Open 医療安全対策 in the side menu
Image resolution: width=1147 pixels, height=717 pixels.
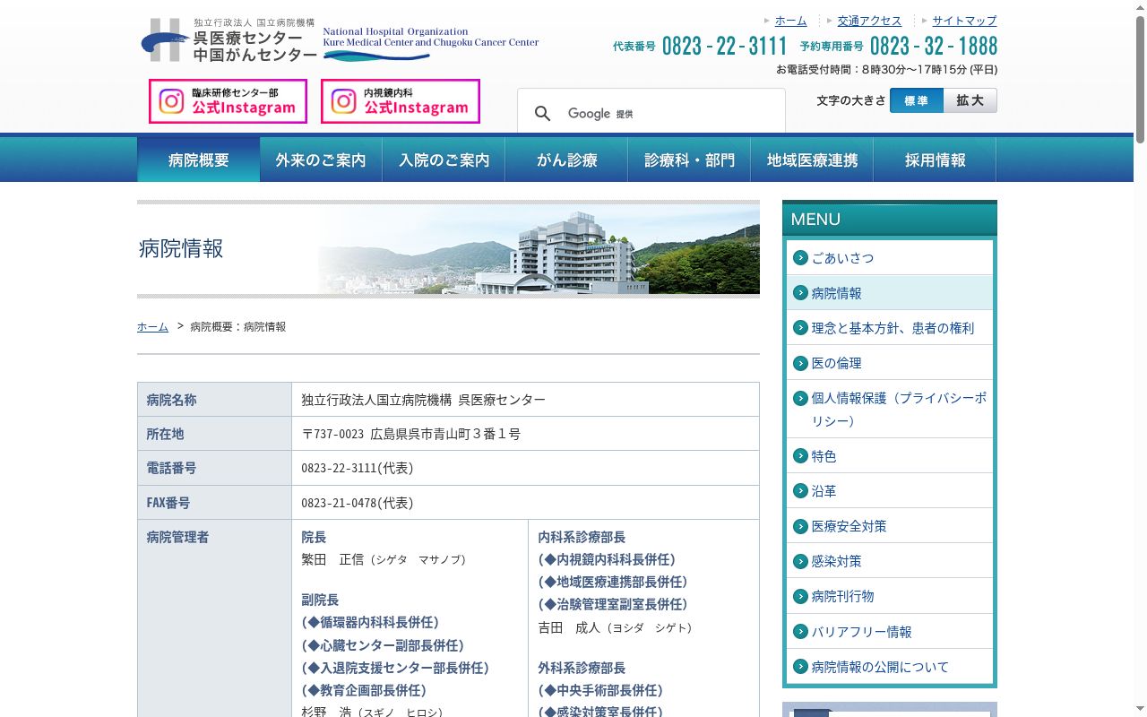pyautogui.click(x=890, y=526)
